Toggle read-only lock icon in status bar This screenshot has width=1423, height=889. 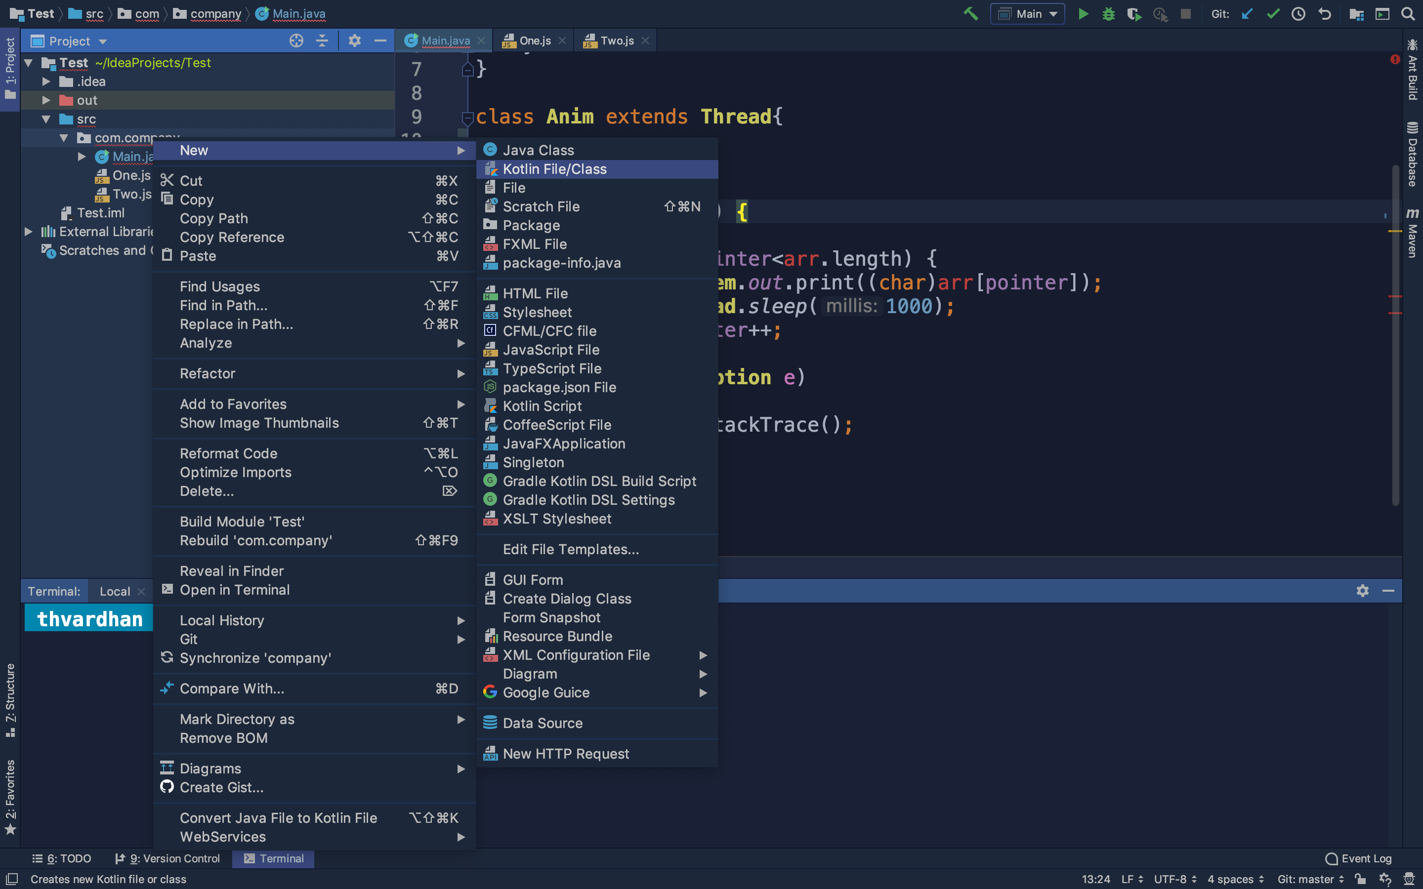pos(1360,879)
